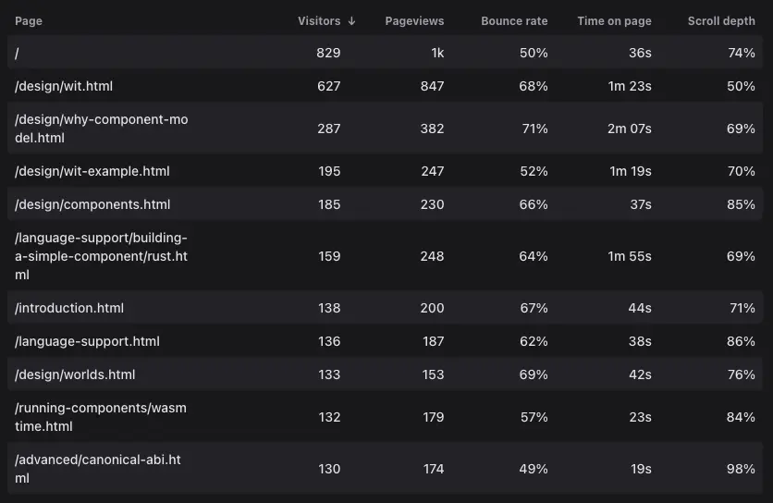Select the 68% bounce rate value
Viewport: 773px width, 503px height.
(534, 86)
